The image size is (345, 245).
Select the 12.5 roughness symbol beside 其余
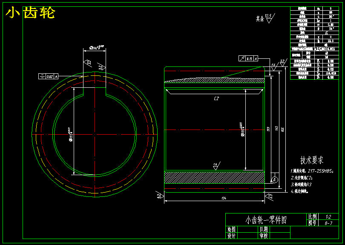tap(270, 18)
